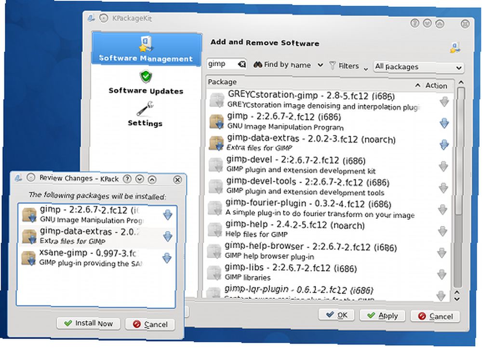Image resolution: width=482 pixels, height=348 pixels.
Task: Toggle install arrow for gimp-help-browser
Action: 442,253
